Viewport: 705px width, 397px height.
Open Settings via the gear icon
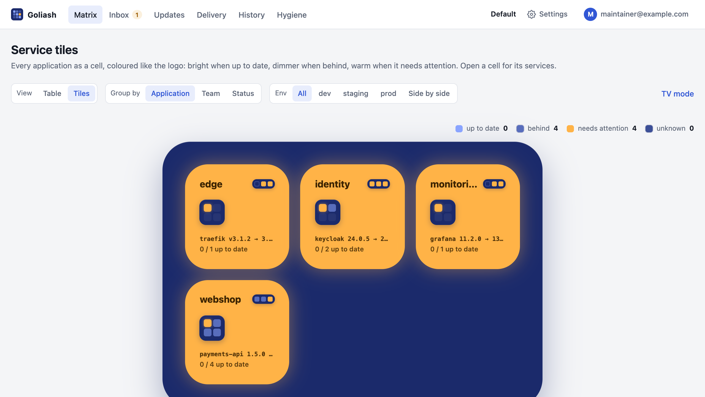[x=531, y=14]
